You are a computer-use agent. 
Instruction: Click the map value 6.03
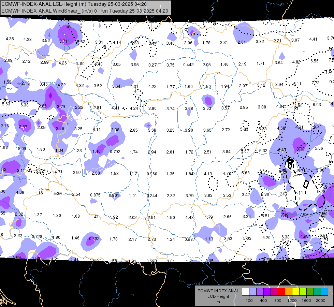click(x=317, y=104)
